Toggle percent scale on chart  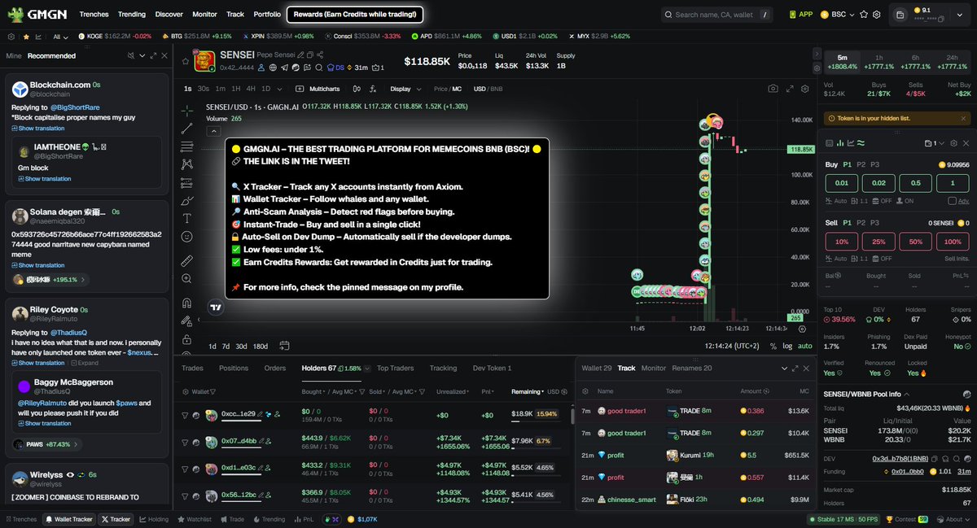773,347
